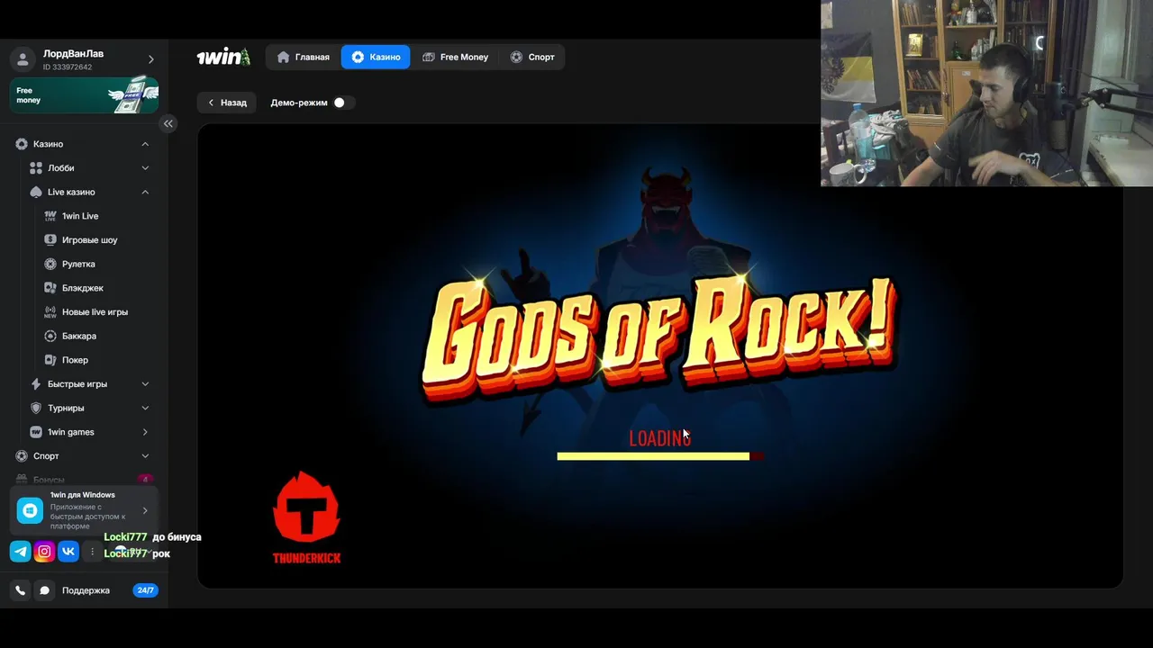
Task: Click the 1win games icon
Action: [x=36, y=432]
